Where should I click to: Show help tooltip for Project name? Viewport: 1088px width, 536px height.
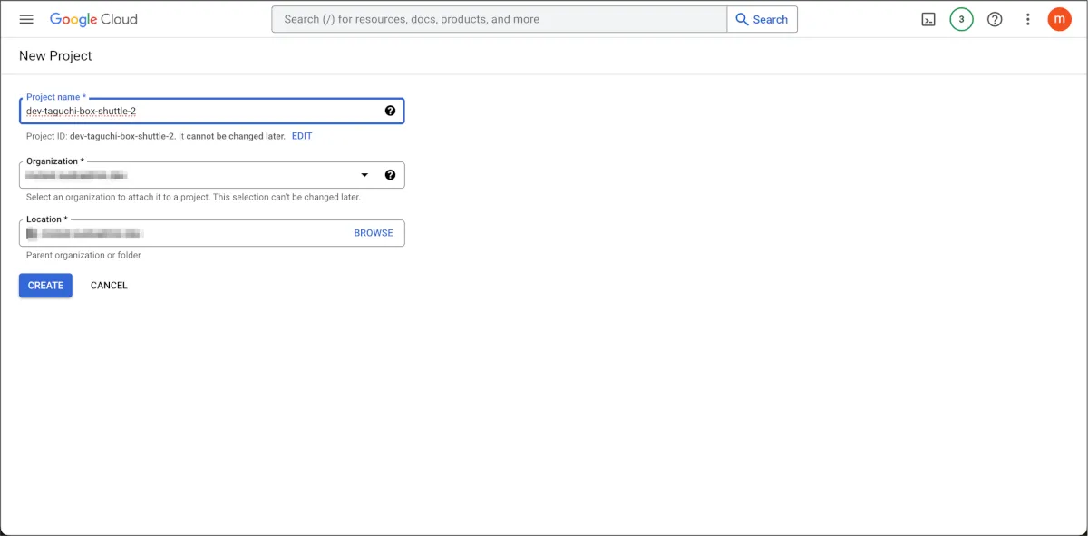tap(390, 111)
